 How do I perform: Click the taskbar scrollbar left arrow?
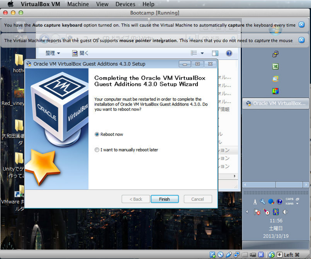pos(245,185)
